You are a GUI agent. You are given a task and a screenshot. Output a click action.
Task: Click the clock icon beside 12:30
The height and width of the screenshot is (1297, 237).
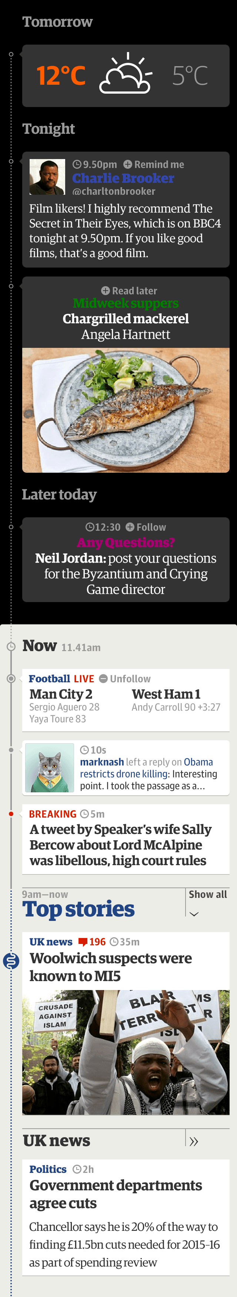click(89, 527)
